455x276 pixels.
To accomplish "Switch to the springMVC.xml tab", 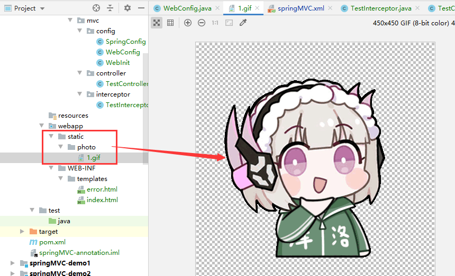I will coord(301,8).
